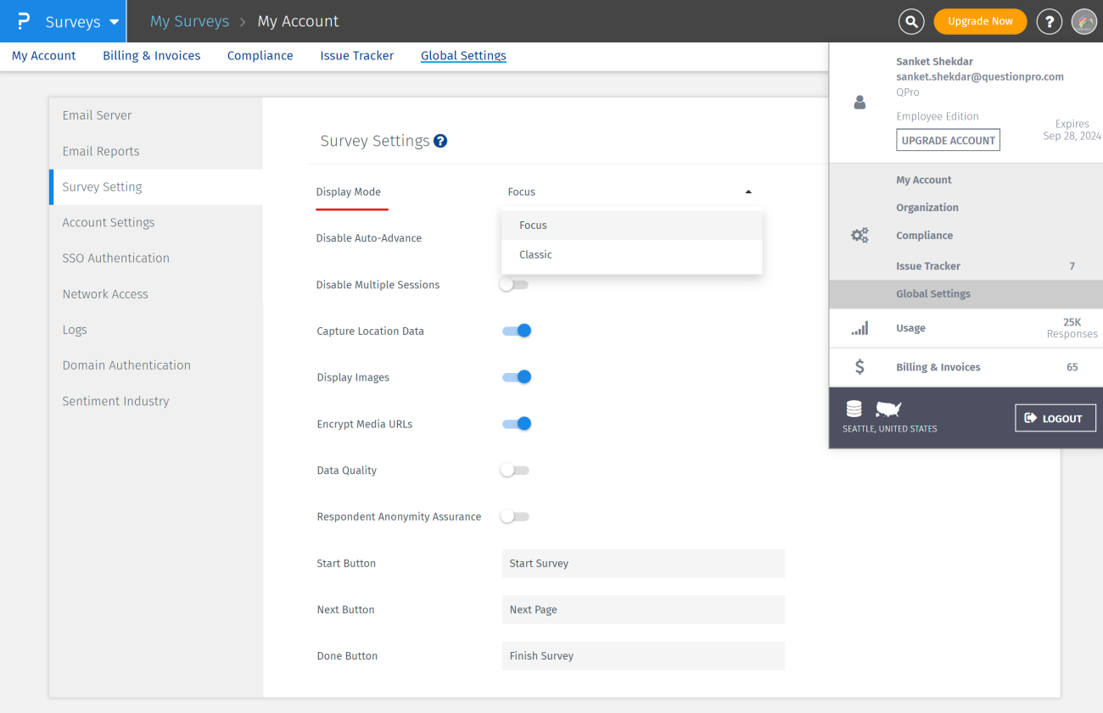Click the Billing dollar sign icon
Viewport: 1103px width, 713px height.
point(859,367)
